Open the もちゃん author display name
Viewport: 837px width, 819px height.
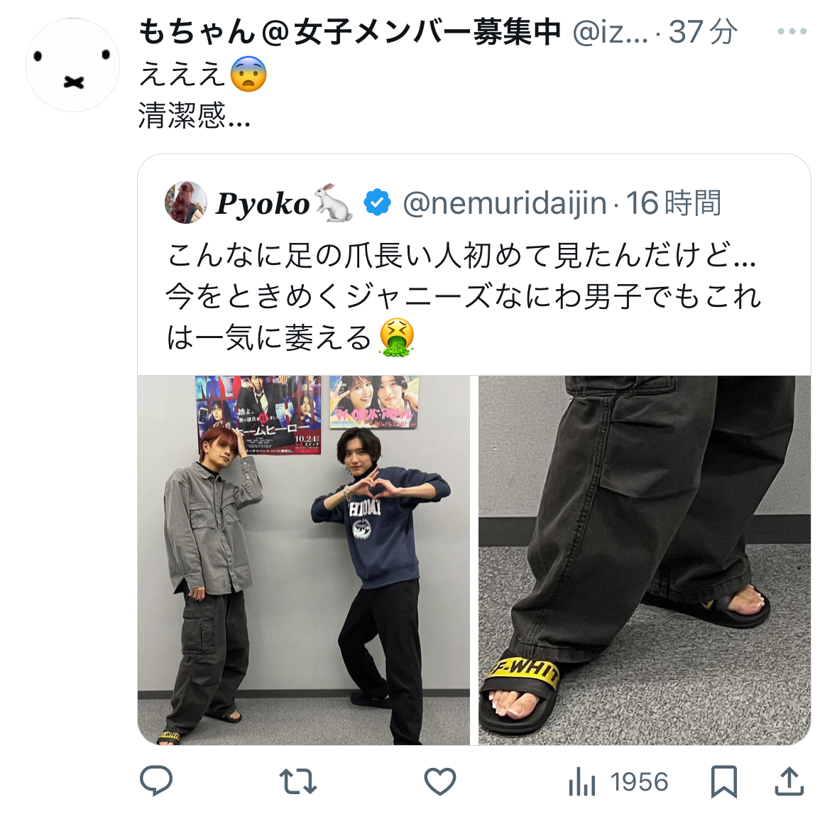[x=350, y=31]
